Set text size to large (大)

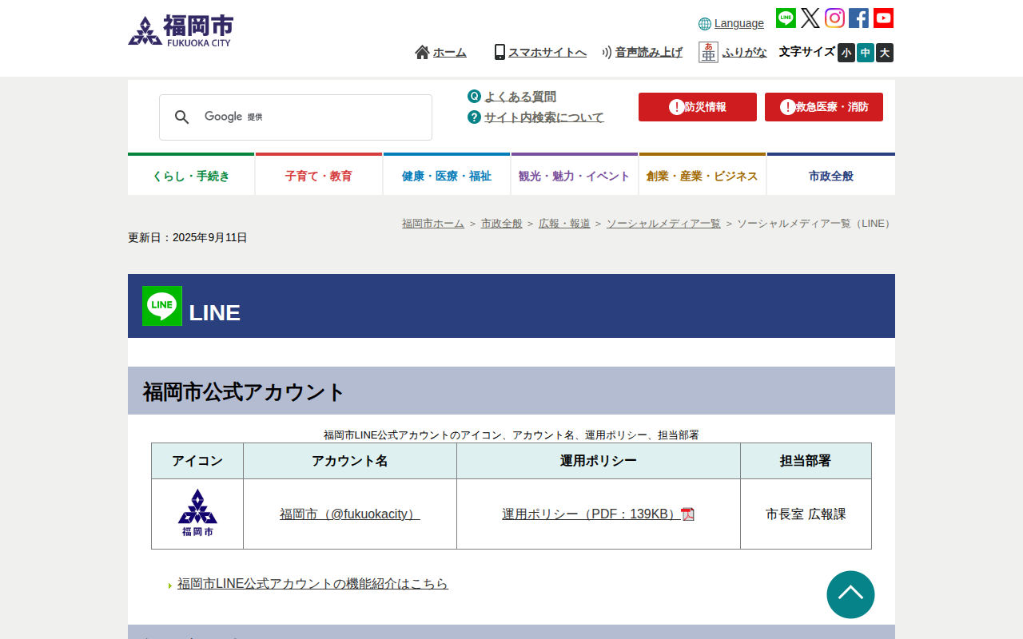pos(885,53)
